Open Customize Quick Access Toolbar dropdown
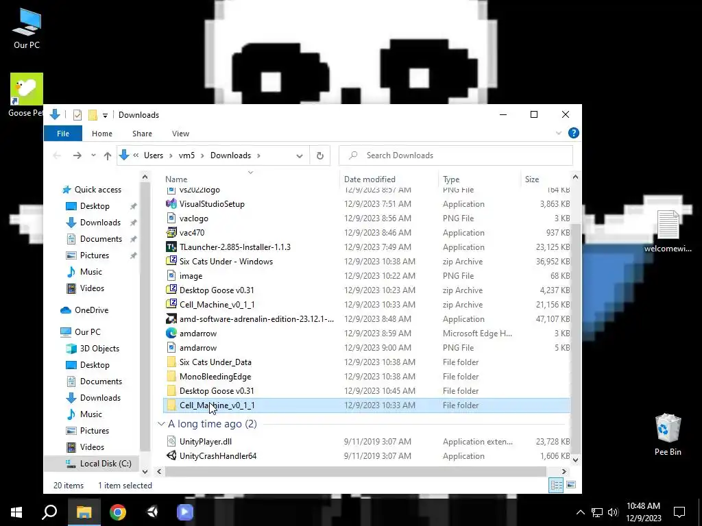This screenshot has height=526, width=702. [x=105, y=115]
